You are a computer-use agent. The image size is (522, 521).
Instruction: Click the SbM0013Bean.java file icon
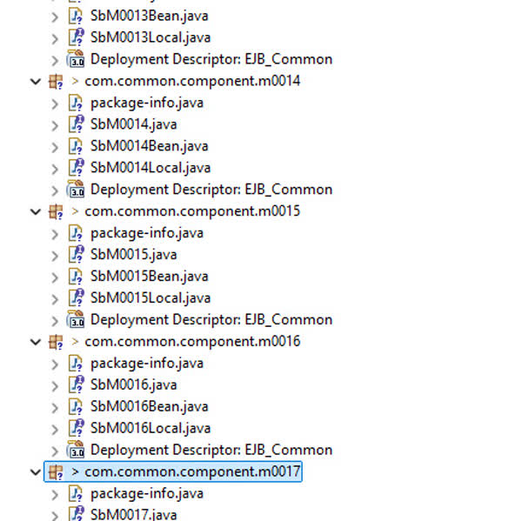(76, 16)
